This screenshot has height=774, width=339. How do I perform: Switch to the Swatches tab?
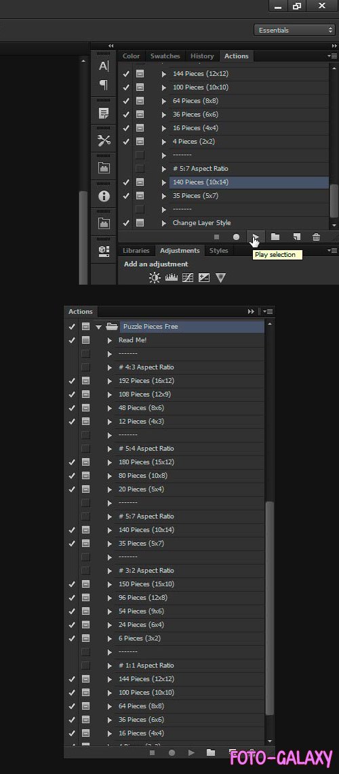coord(165,56)
